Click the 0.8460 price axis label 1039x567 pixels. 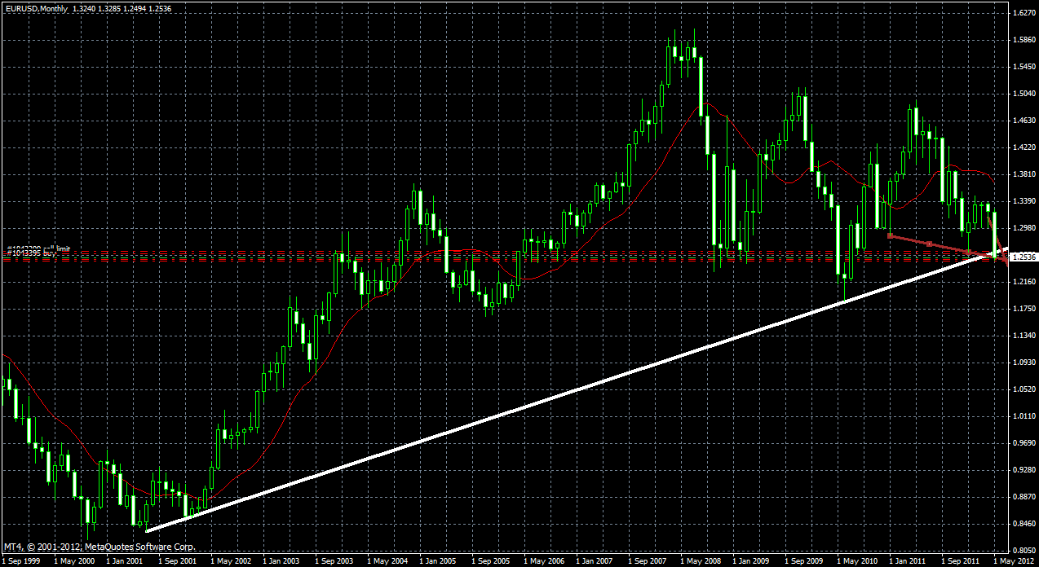1024,524
